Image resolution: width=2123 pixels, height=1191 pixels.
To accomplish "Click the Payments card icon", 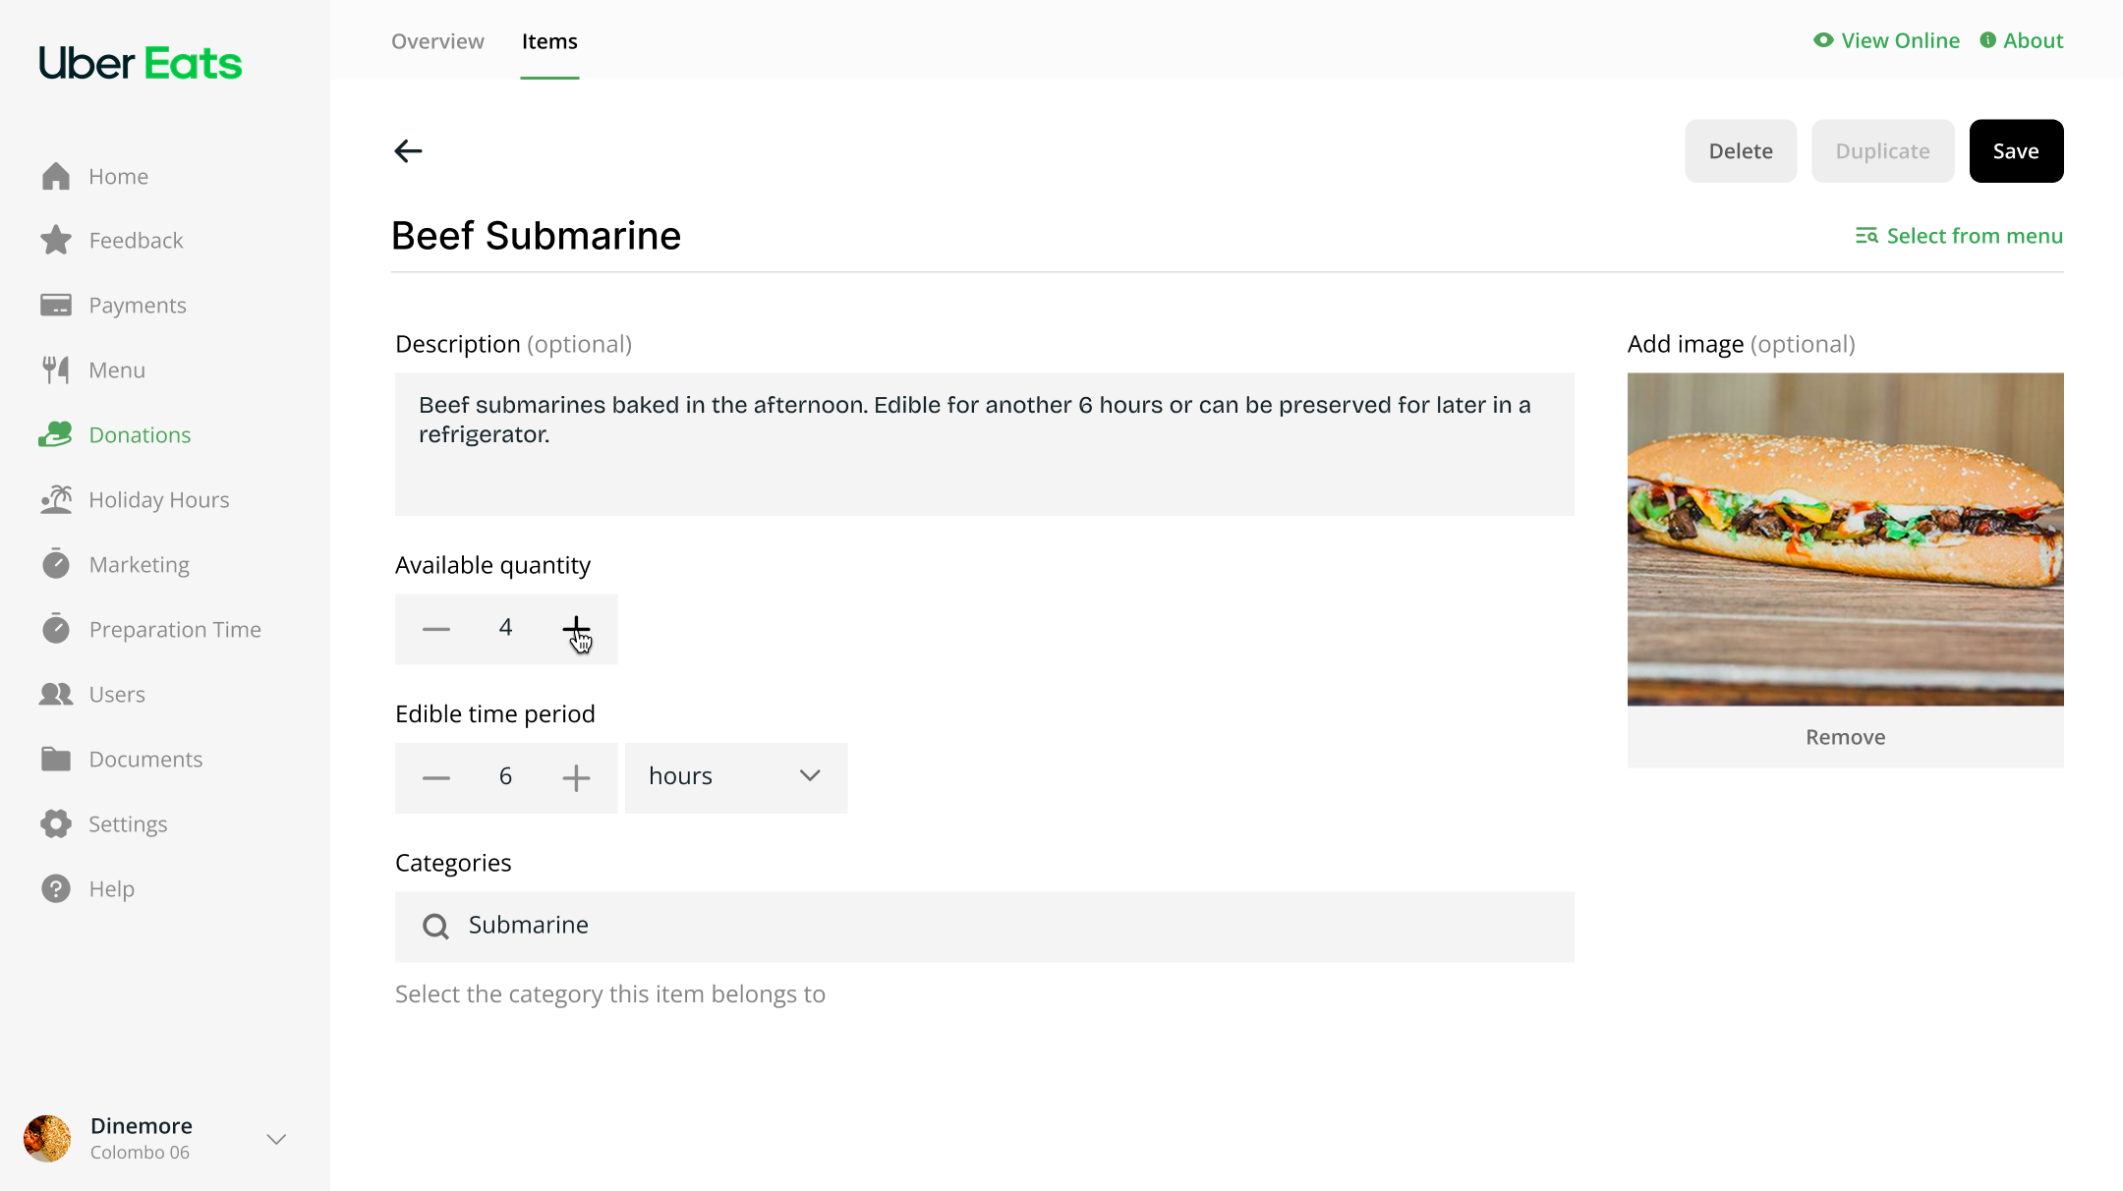I will click(x=56, y=305).
